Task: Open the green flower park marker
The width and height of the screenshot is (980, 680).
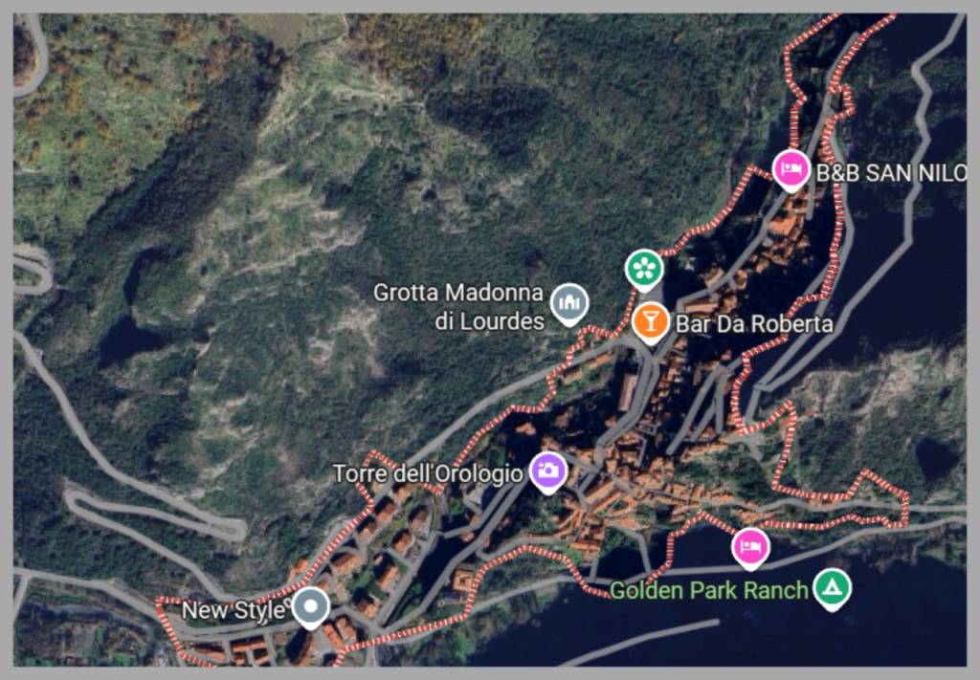Action: point(644,269)
